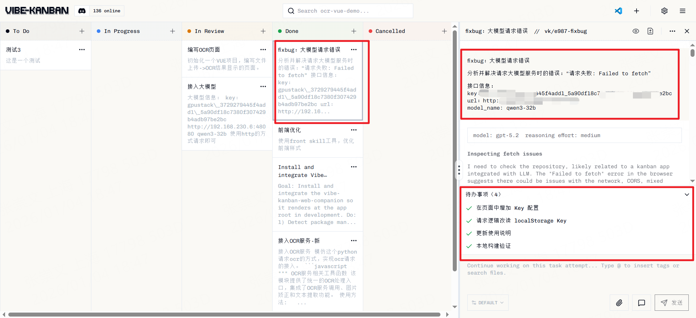The height and width of the screenshot is (318, 696).
Task: Click the board vertical scrollbar
Action: [455, 150]
